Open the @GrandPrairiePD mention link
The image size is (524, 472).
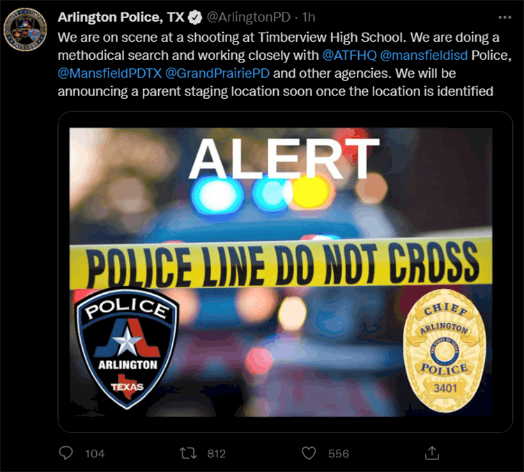tap(217, 73)
